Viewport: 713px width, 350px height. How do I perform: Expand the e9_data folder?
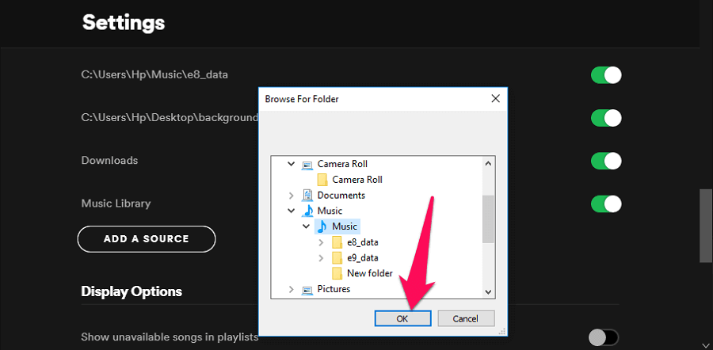click(321, 257)
